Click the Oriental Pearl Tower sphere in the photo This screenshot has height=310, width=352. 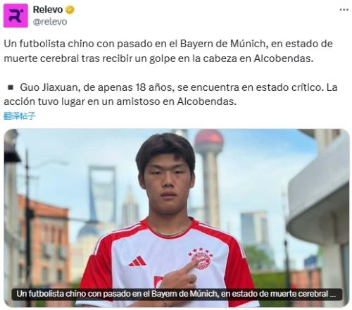pyautogui.click(x=209, y=139)
